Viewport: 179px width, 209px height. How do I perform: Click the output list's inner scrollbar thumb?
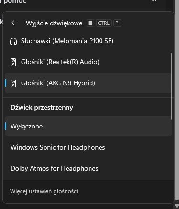coord(172,86)
